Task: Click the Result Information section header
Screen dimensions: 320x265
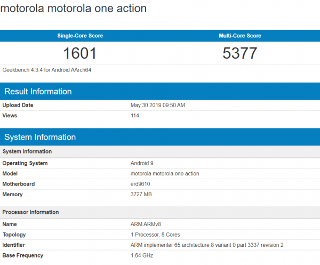Action: click(160, 91)
